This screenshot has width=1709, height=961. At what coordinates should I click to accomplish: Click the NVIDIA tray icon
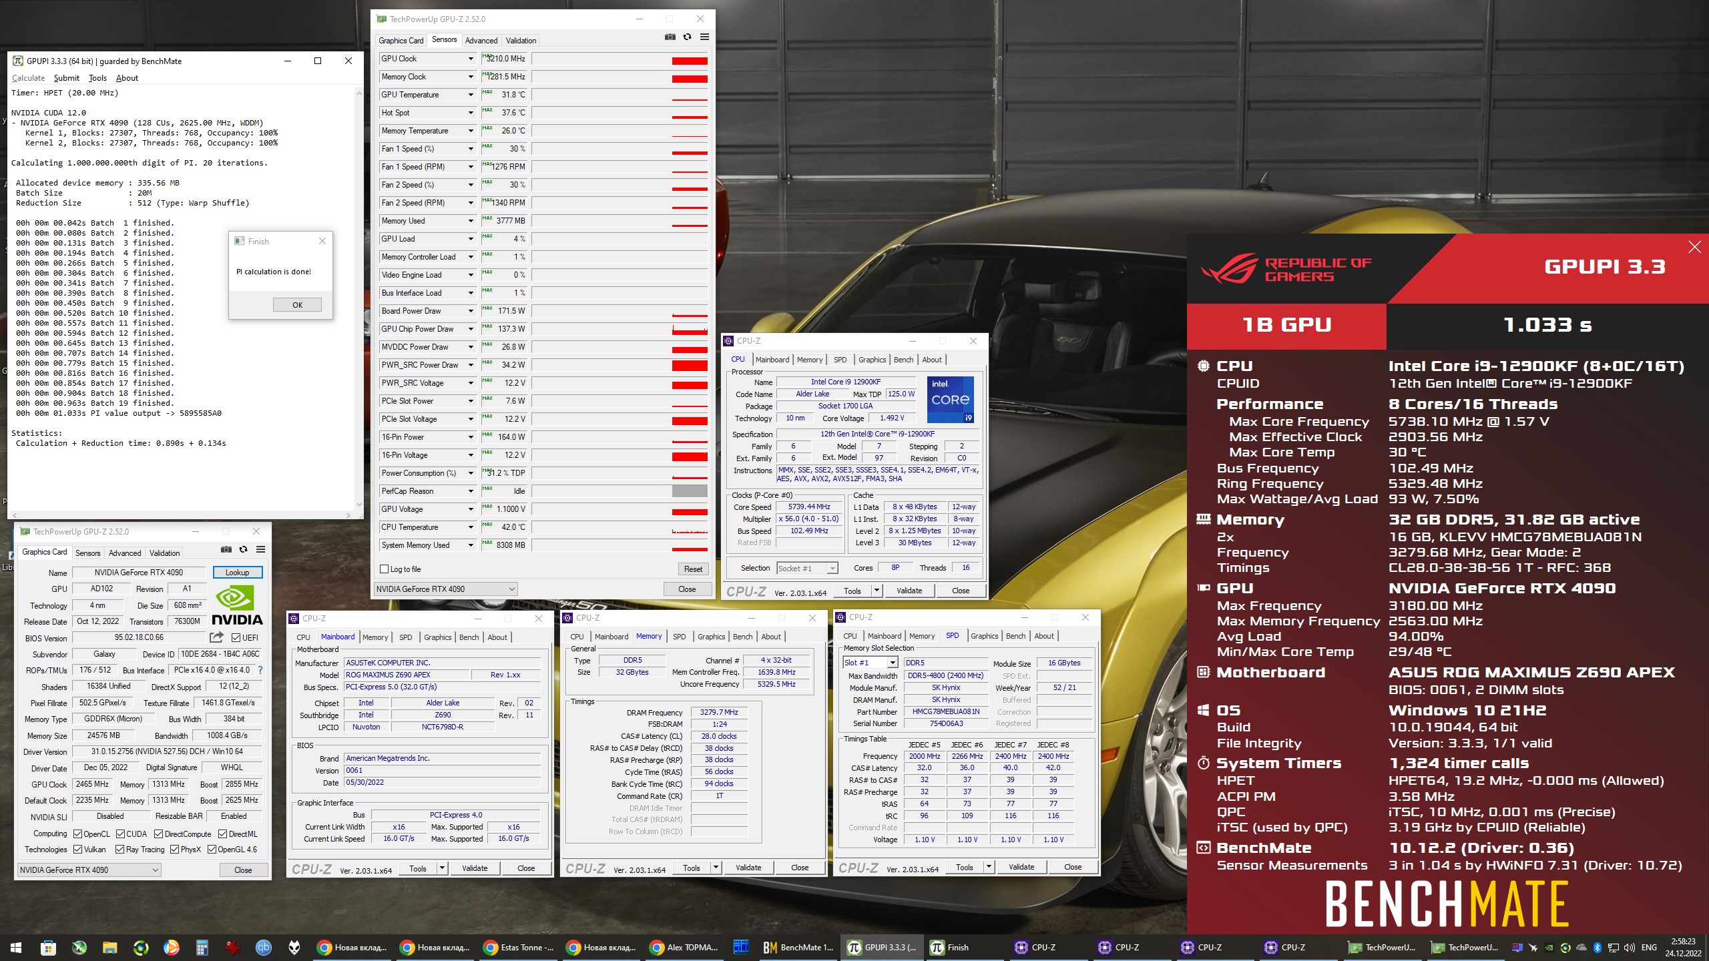(1549, 948)
